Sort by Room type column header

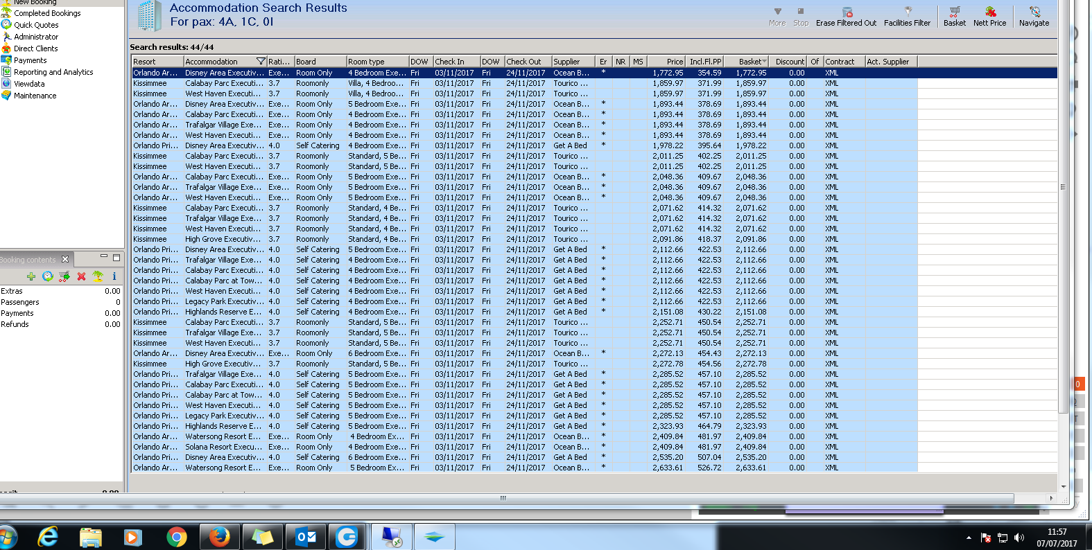pyautogui.click(x=377, y=62)
